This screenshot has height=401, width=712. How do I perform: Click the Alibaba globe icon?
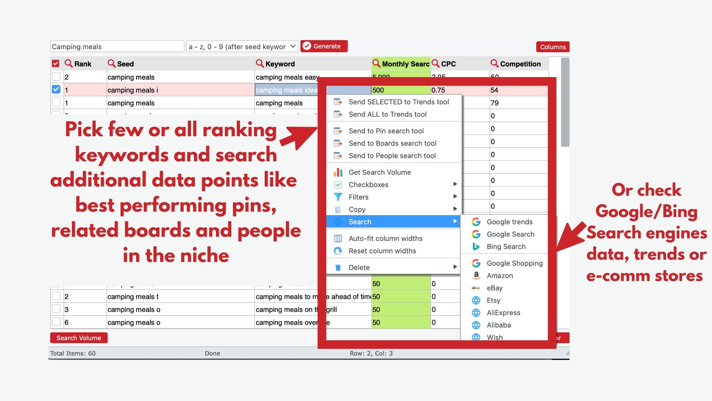(476, 325)
